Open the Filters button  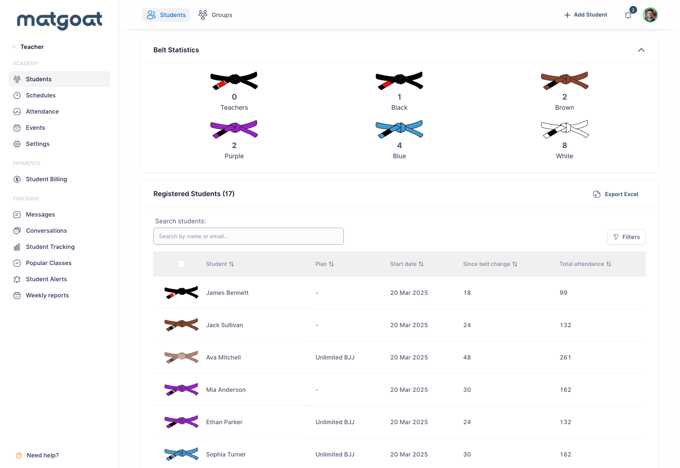(x=626, y=237)
